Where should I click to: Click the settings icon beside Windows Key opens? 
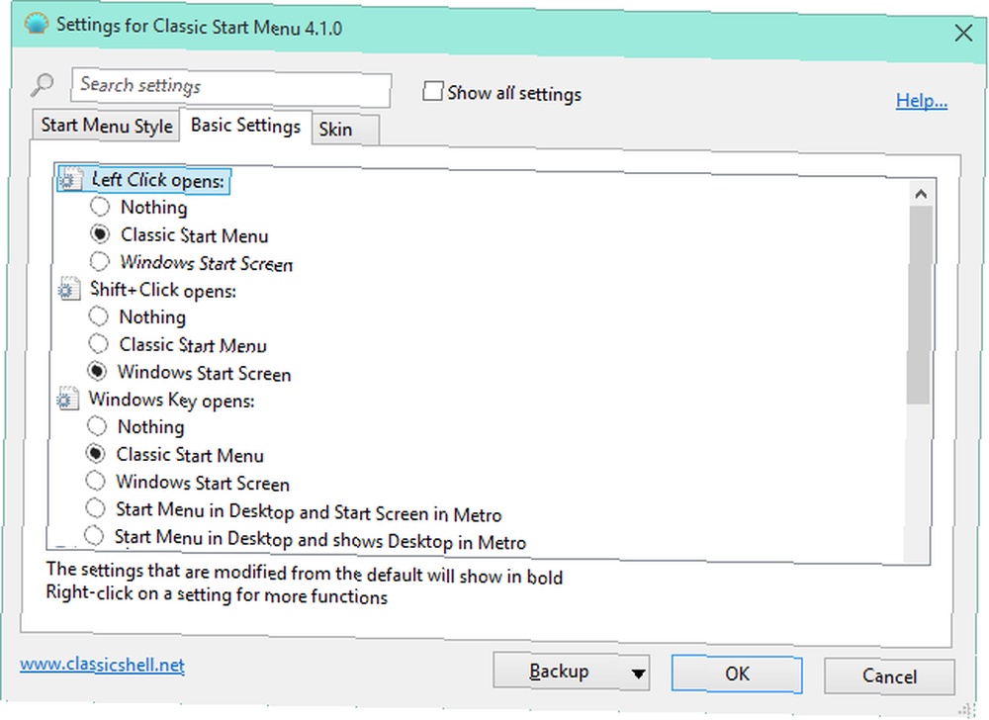[x=67, y=399]
